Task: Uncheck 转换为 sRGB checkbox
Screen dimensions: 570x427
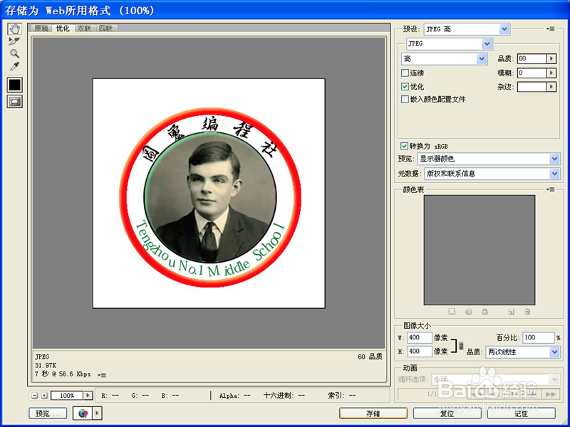Action: click(404, 146)
